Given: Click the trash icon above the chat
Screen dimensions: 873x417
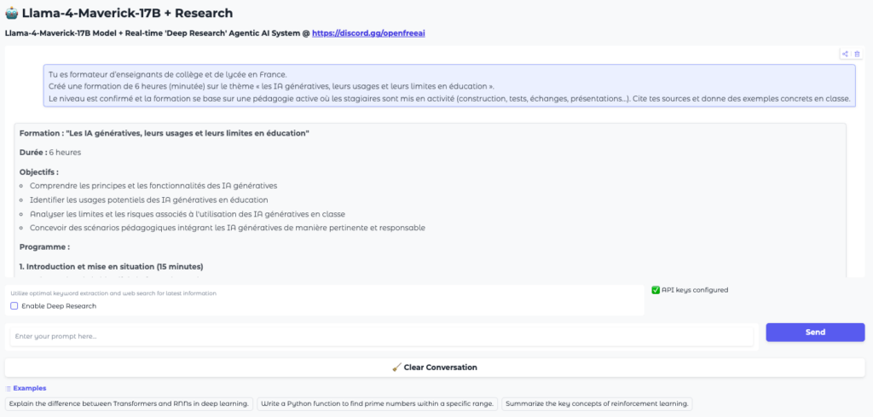Looking at the screenshot, I should (857, 54).
